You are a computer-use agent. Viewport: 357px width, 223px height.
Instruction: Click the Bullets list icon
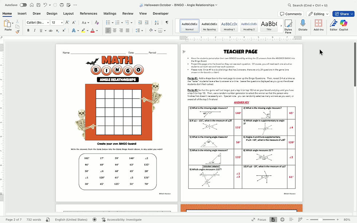click(108, 23)
